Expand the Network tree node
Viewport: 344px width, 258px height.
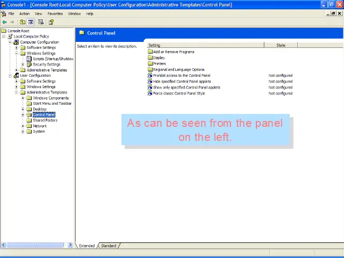pyautogui.click(x=23, y=126)
